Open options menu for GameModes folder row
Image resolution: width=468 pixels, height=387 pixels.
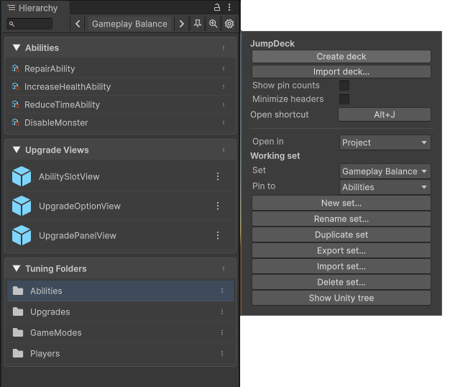click(222, 332)
